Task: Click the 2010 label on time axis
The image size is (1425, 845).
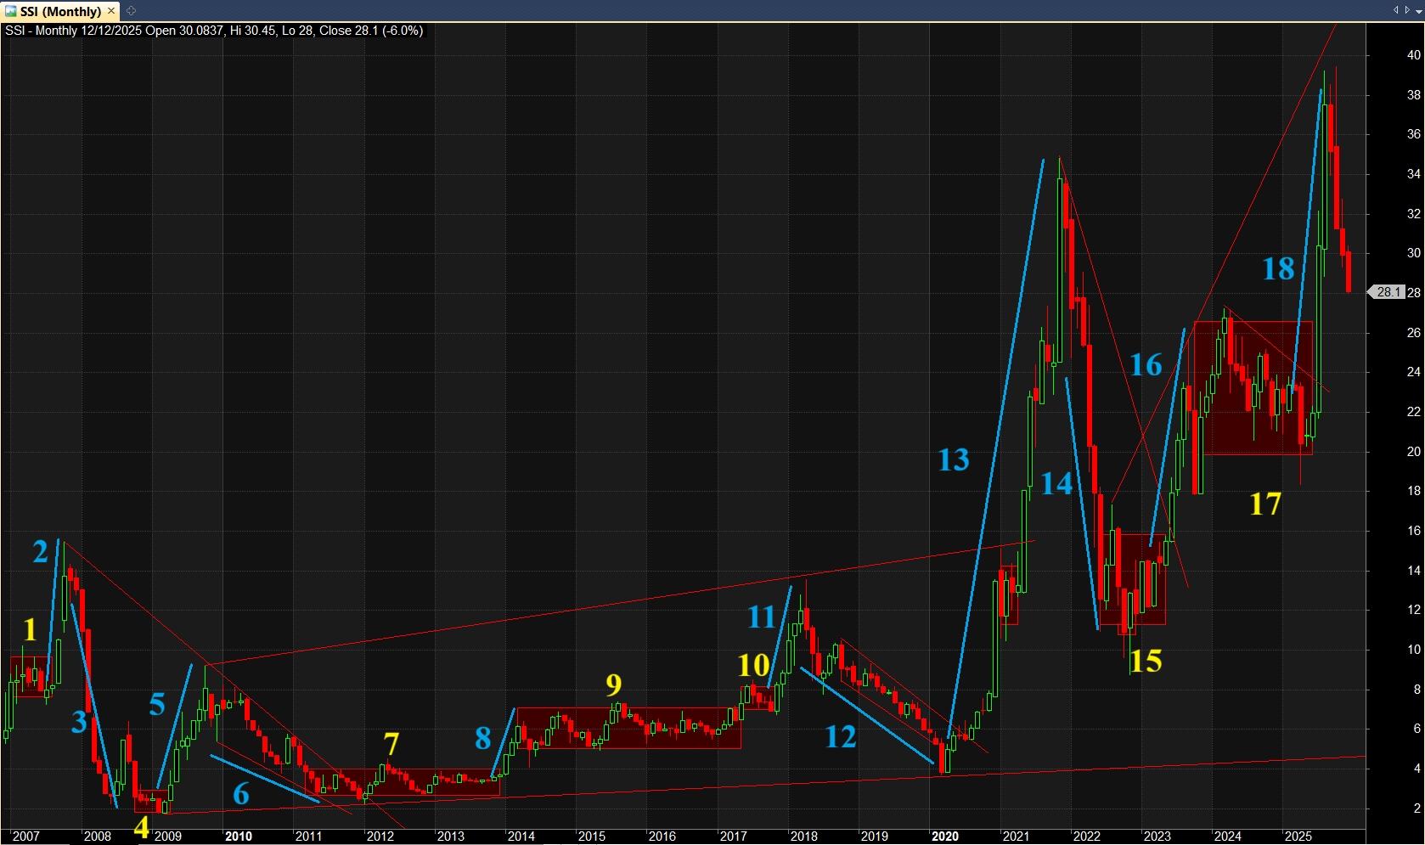Action: coord(238,837)
